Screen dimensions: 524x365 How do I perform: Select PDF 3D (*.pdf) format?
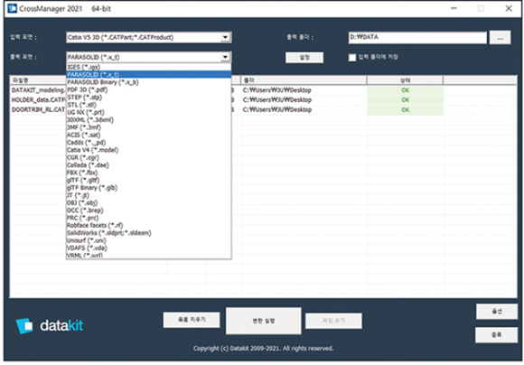point(149,89)
